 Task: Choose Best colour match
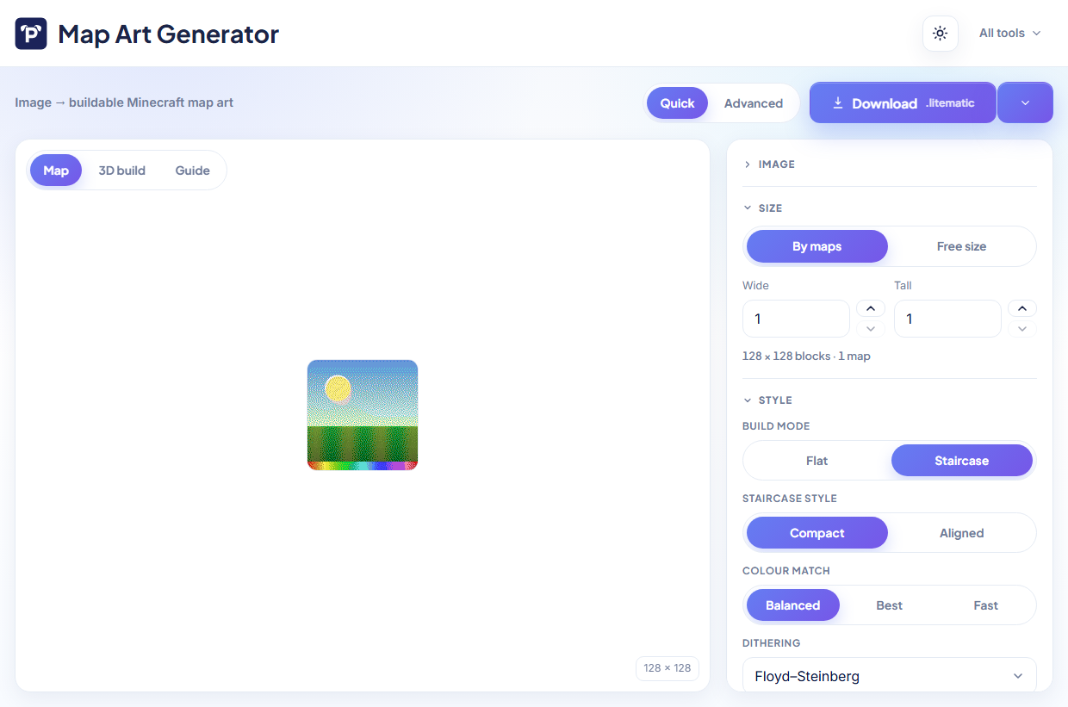(889, 605)
